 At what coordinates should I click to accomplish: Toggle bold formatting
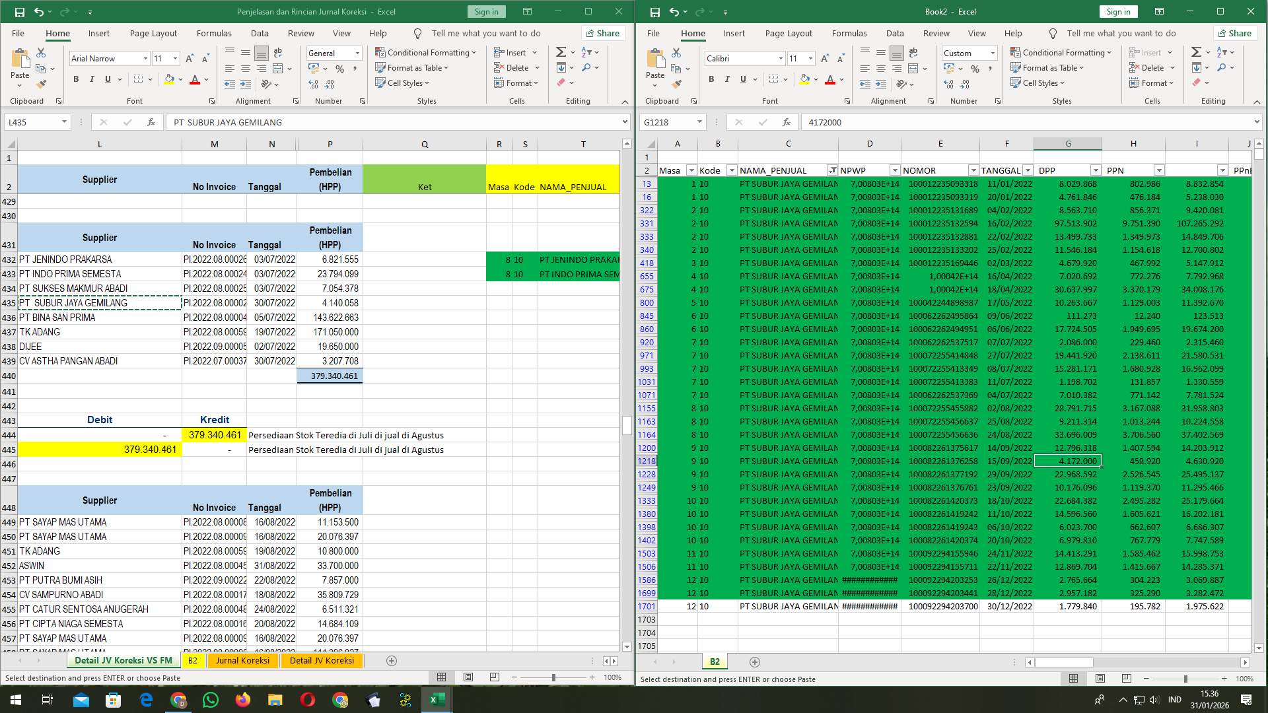[x=75, y=79]
